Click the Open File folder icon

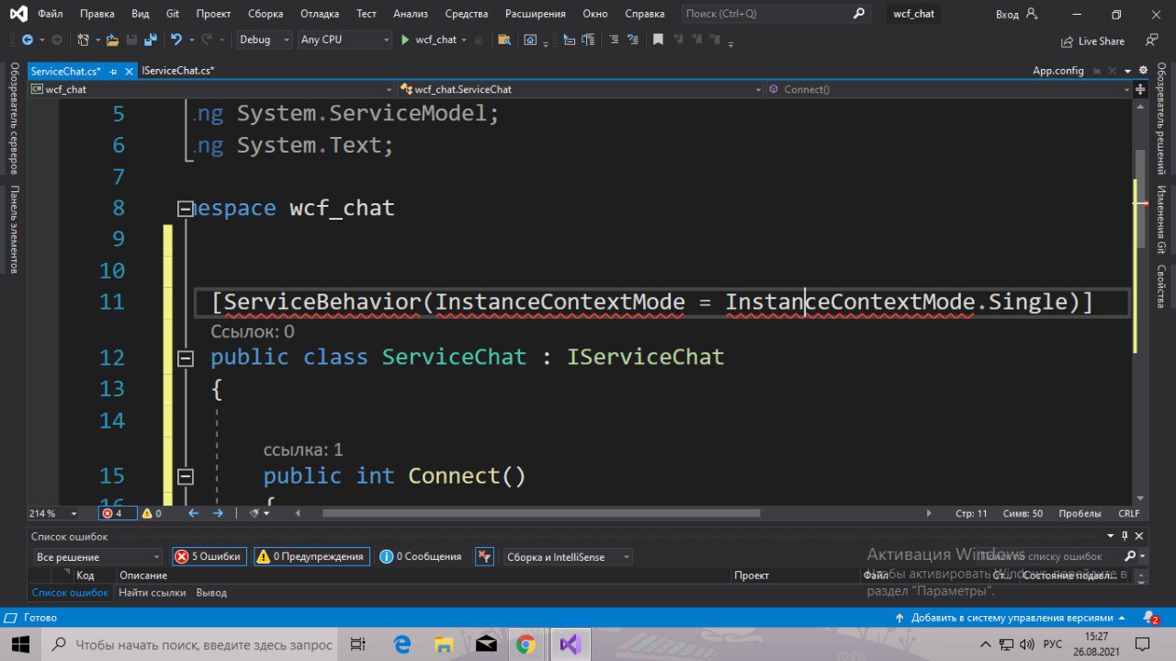click(x=113, y=40)
